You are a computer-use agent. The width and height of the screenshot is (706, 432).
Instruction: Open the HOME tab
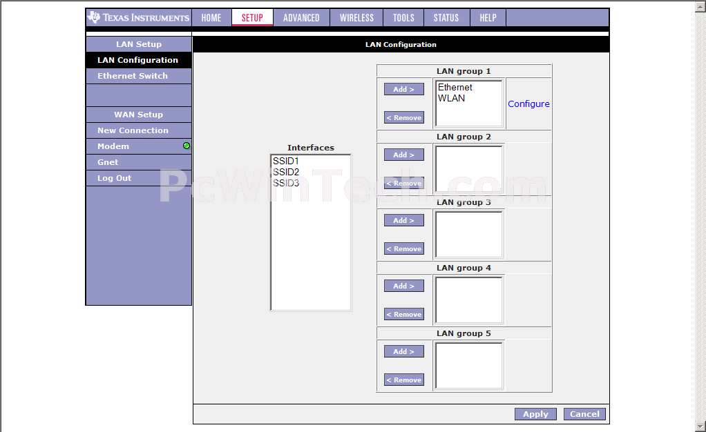tap(211, 18)
